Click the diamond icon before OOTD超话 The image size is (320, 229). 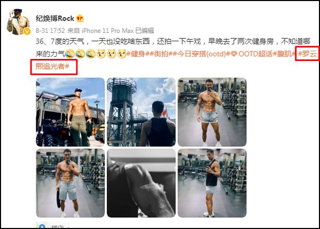point(234,54)
